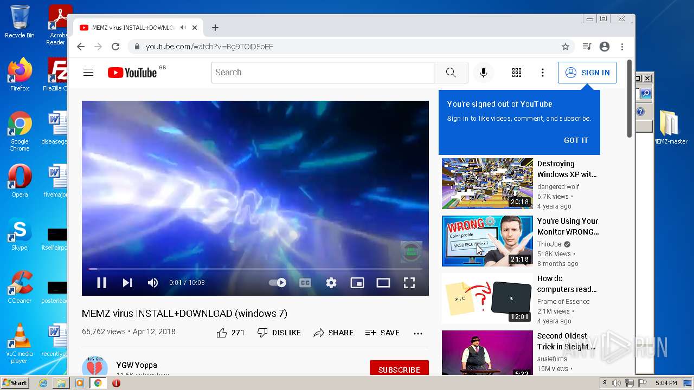This screenshot has width=694, height=390.
Task: Toggle closed captions on the player
Action: 305,283
